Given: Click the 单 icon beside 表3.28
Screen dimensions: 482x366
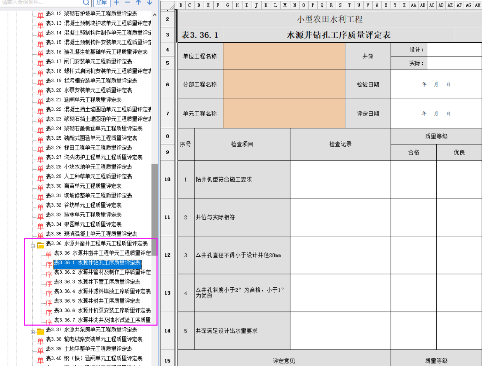Looking at the screenshot, I should (40, 168).
